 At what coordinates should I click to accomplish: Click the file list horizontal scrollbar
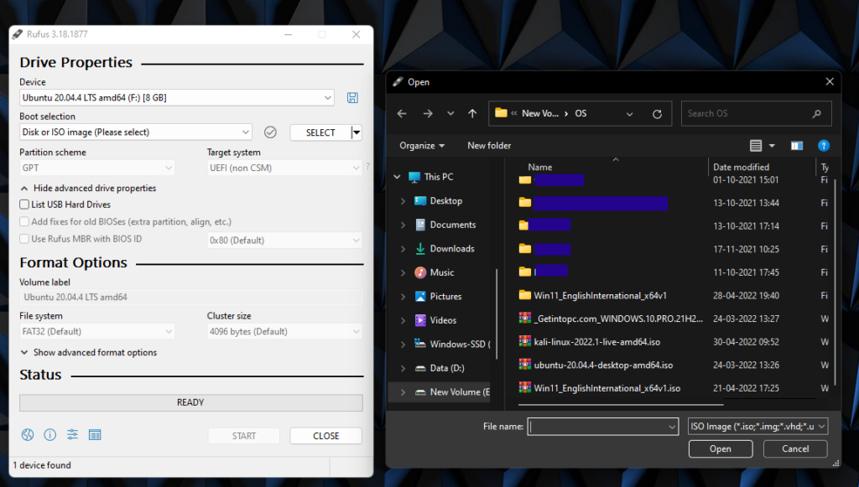pyautogui.click(x=621, y=405)
